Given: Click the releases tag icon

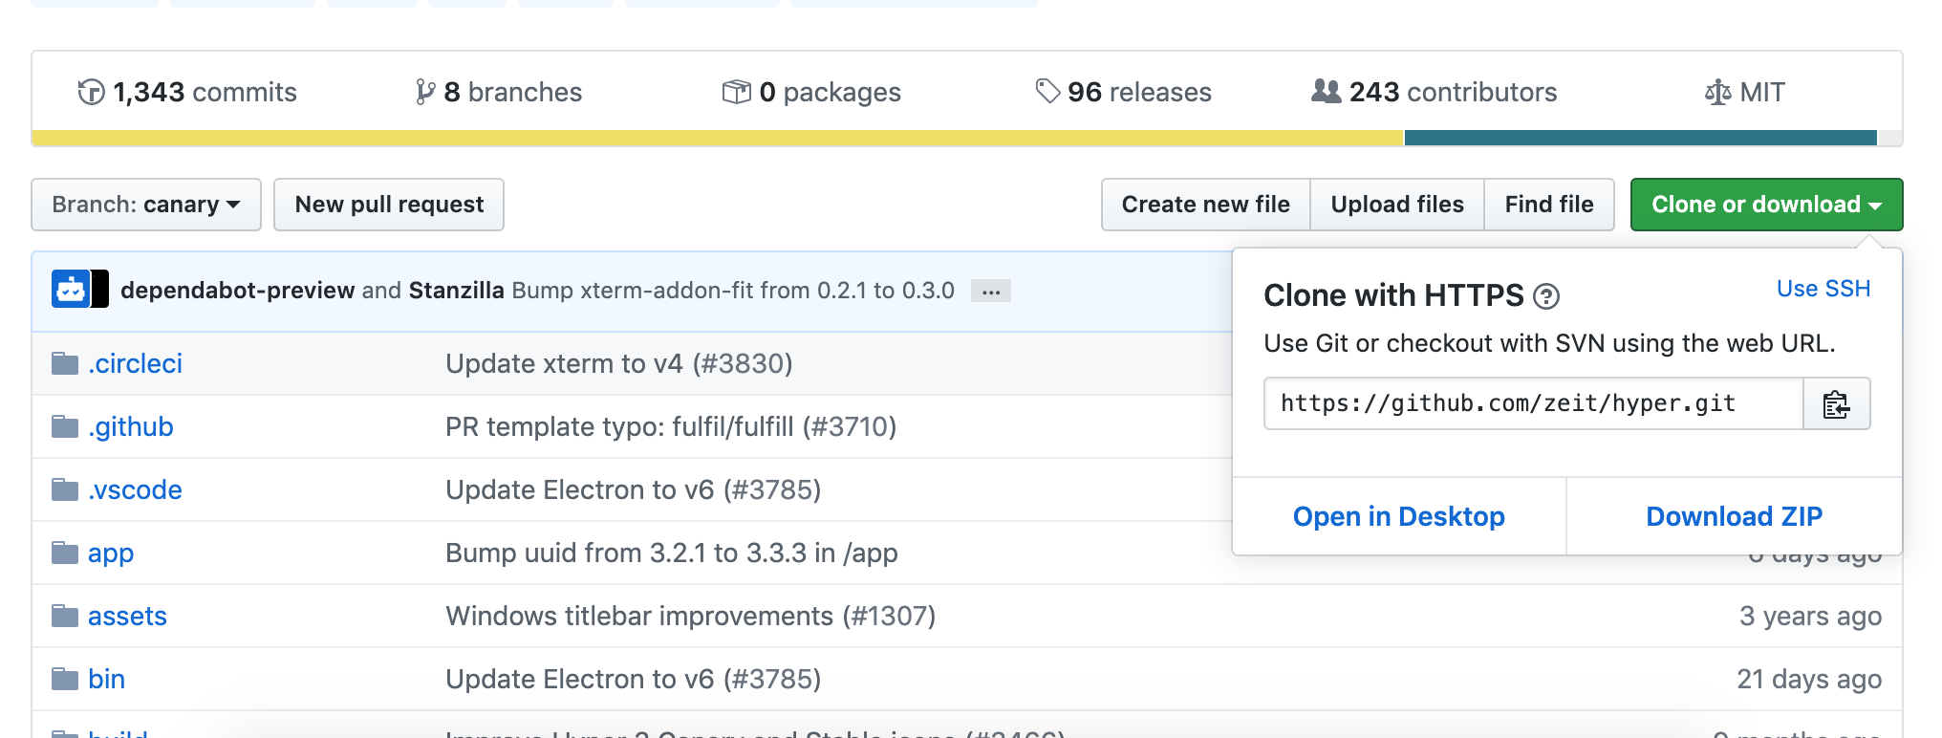Looking at the screenshot, I should 1048,92.
